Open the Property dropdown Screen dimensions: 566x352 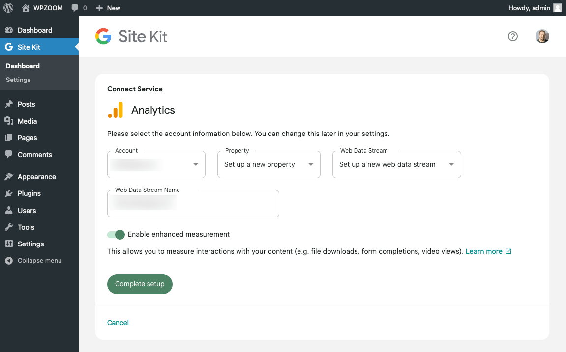tap(269, 164)
